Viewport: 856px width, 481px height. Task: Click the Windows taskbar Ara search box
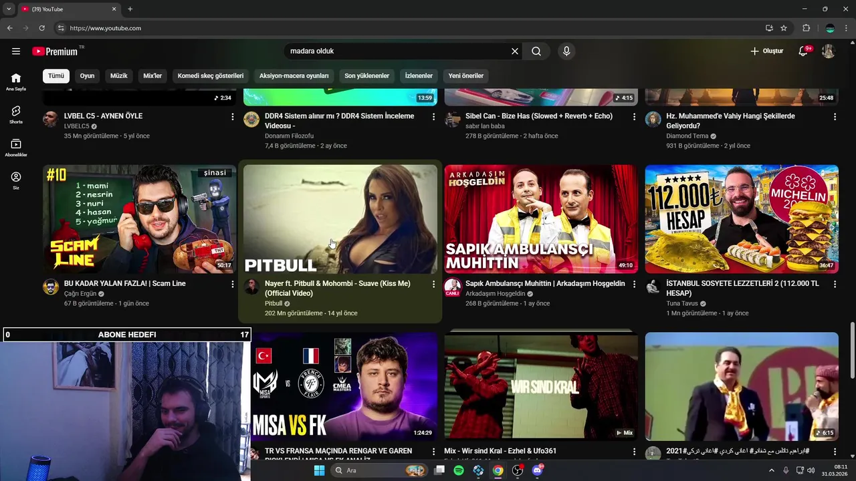(x=379, y=470)
